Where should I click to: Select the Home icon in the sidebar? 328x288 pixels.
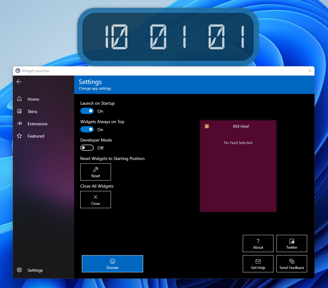19,99
